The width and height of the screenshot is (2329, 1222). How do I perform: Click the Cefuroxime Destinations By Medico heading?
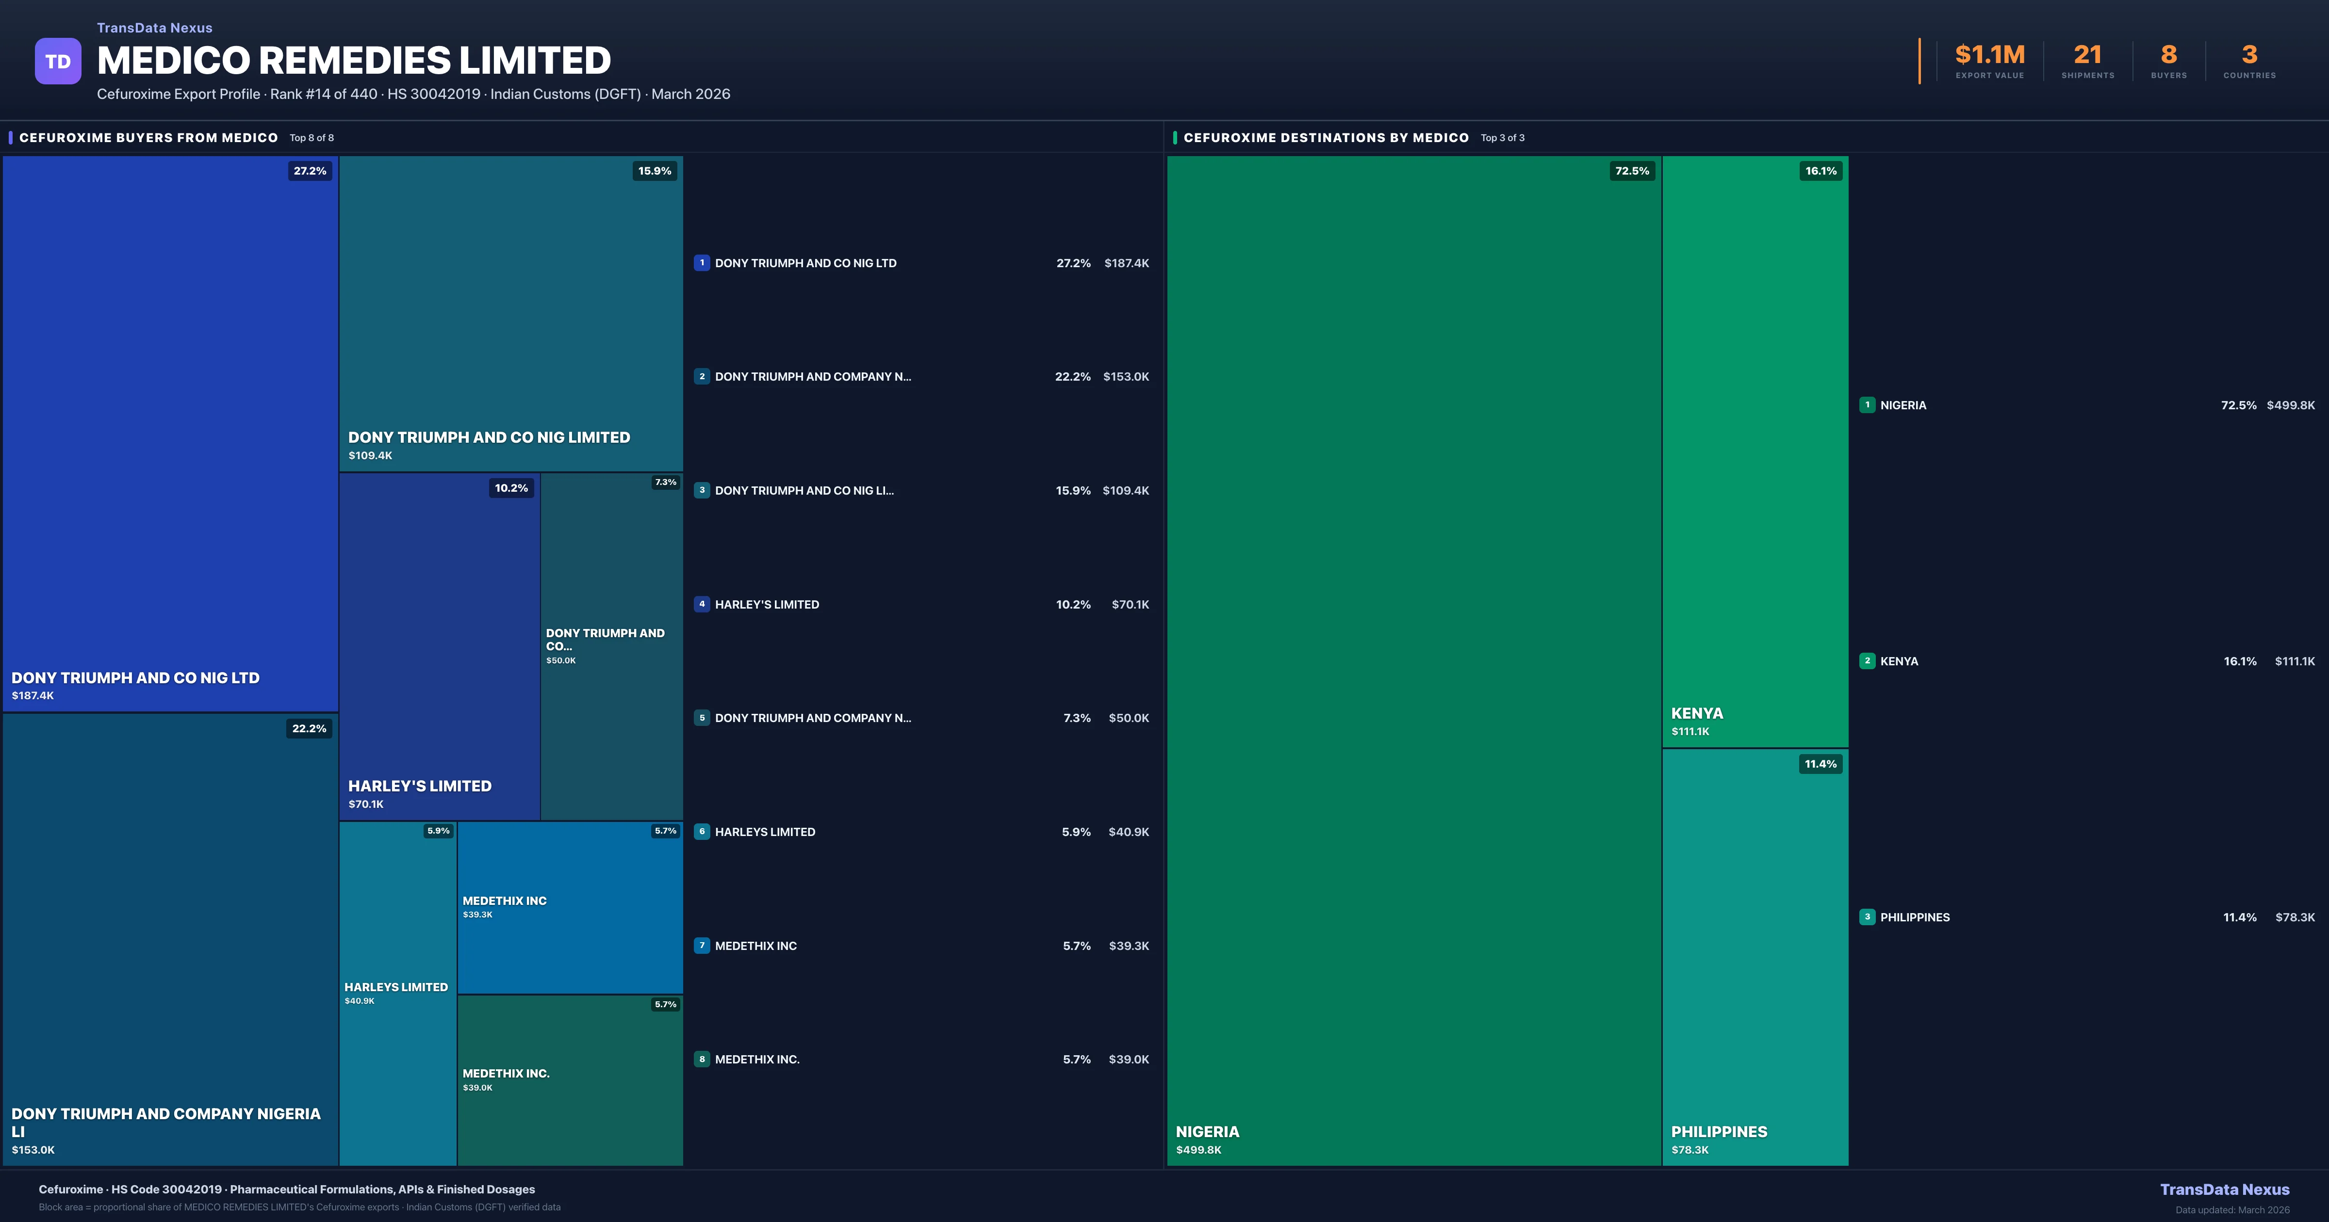[x=1326, y=137]
